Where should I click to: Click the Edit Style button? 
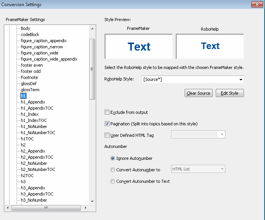(230, 93)
